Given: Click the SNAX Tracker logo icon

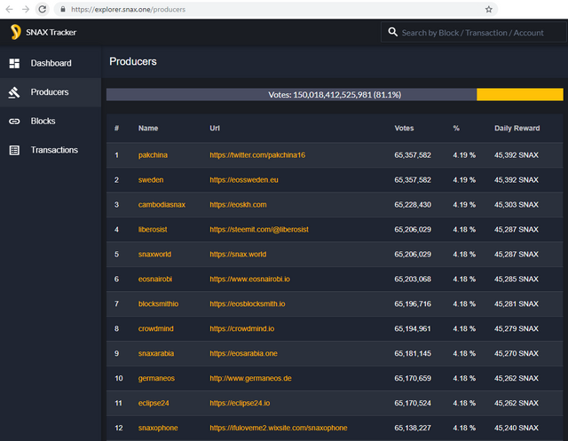Looking at the screenshot, I should (x=15, y=32).
